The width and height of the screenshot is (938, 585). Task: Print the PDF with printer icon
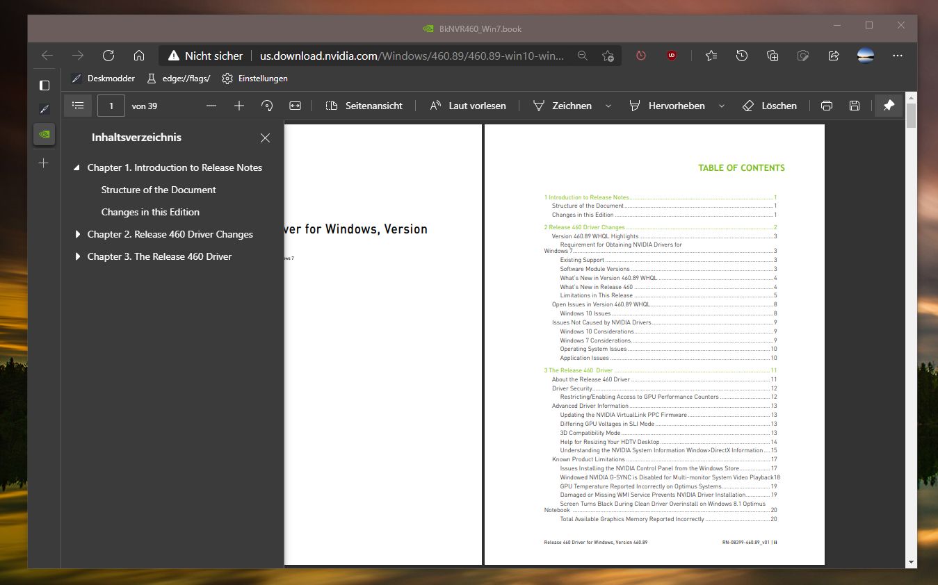pyautogui.click(x=827, y=106)
